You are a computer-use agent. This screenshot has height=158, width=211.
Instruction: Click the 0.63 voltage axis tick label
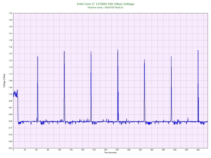click(x=10, y=148)
